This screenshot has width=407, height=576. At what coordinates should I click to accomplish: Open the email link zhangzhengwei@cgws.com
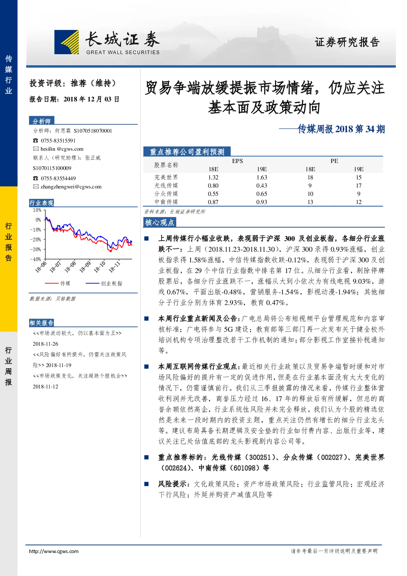tap(71, 187)
